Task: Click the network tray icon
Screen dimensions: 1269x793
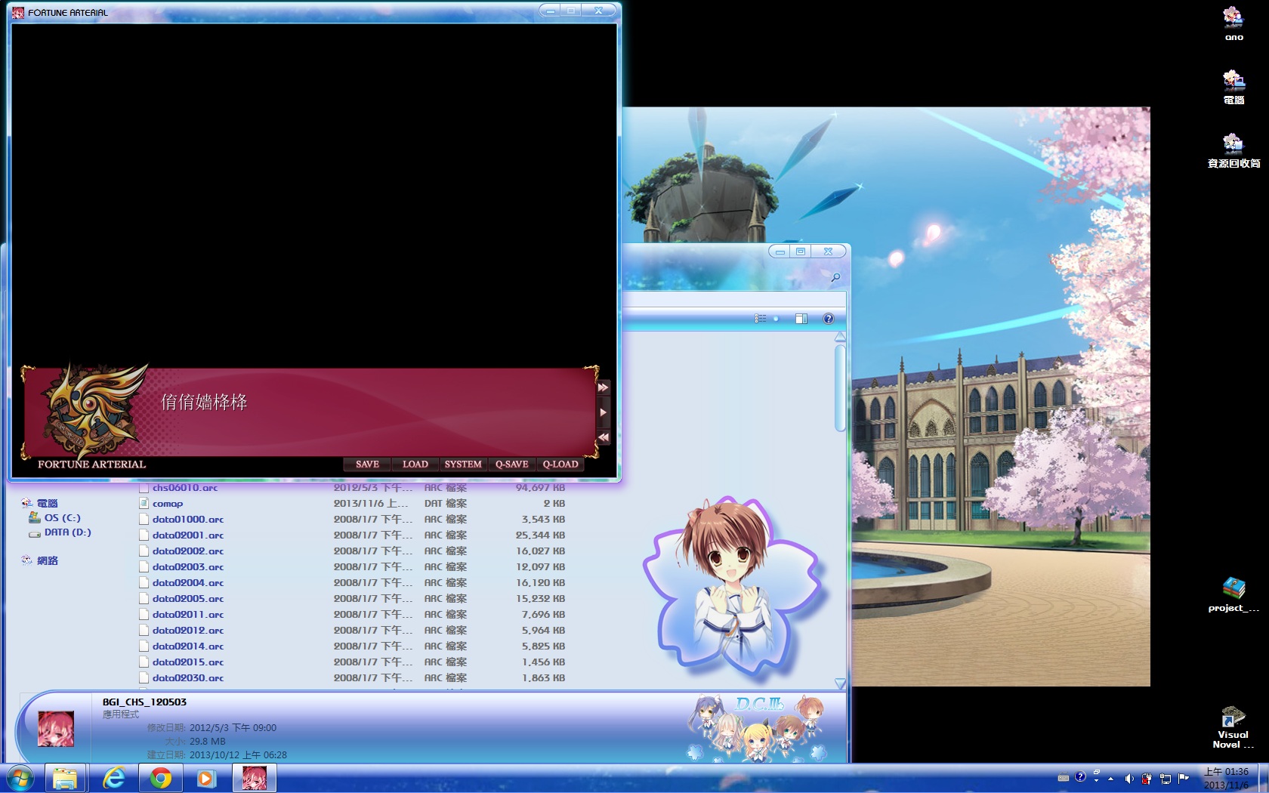Action: [1165, 779]
